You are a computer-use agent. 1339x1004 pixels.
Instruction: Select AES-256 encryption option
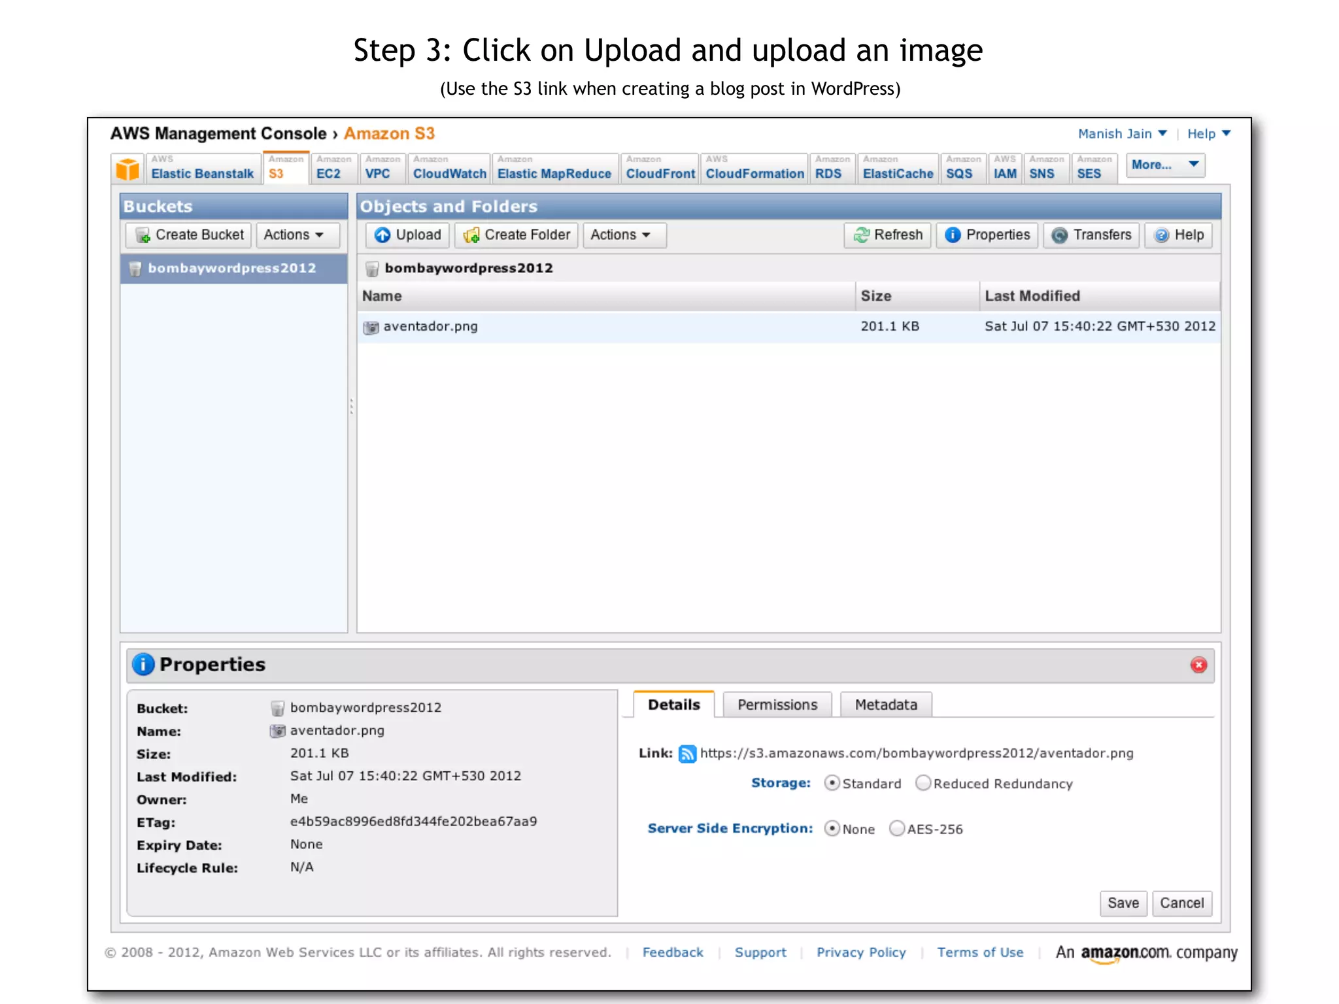coord(897,829)
